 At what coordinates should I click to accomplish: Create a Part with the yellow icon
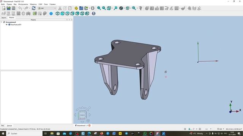point(76,8)
